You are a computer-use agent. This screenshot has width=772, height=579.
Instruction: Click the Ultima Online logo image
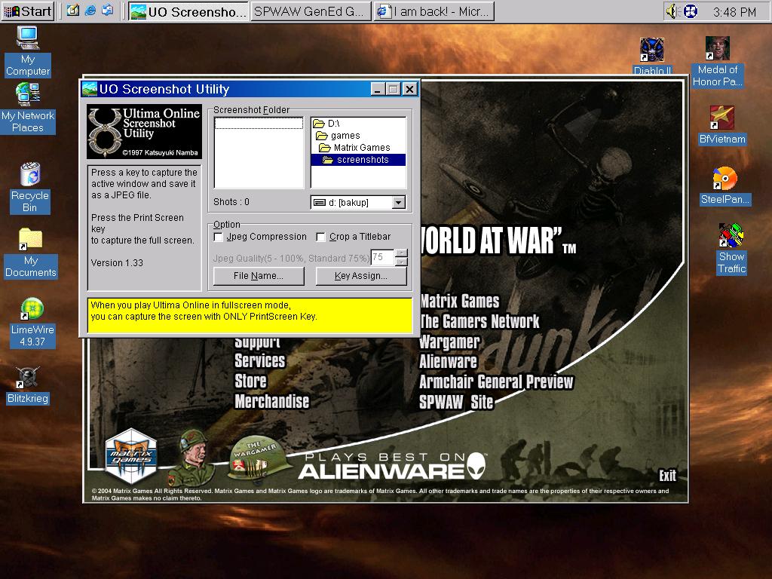tap(144, 131)
